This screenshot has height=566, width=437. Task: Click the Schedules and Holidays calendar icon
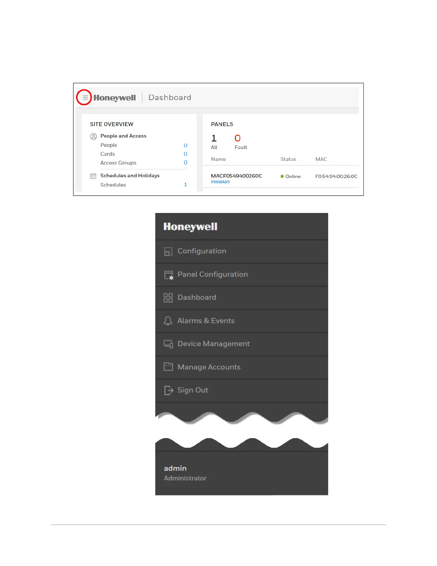tap(94, 176)
